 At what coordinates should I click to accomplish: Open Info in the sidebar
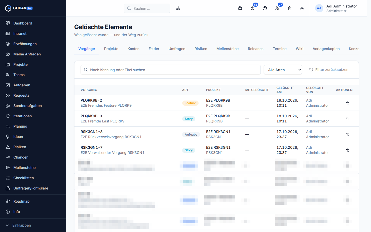tap(33, 212)
